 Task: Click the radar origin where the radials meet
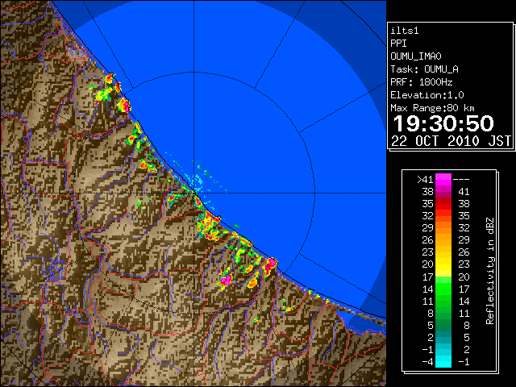194,193
